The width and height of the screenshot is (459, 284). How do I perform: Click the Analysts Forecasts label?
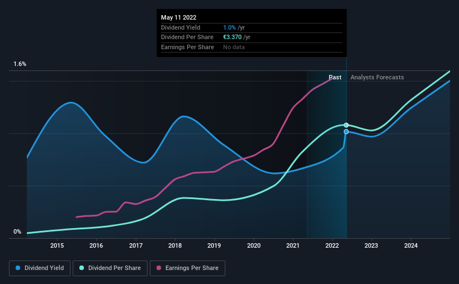pyautogui.click(x=377, y=77)
